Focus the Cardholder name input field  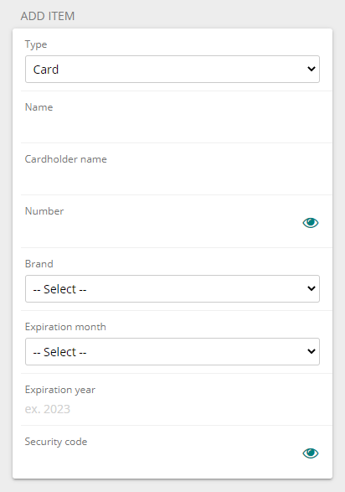coord(172,179)
